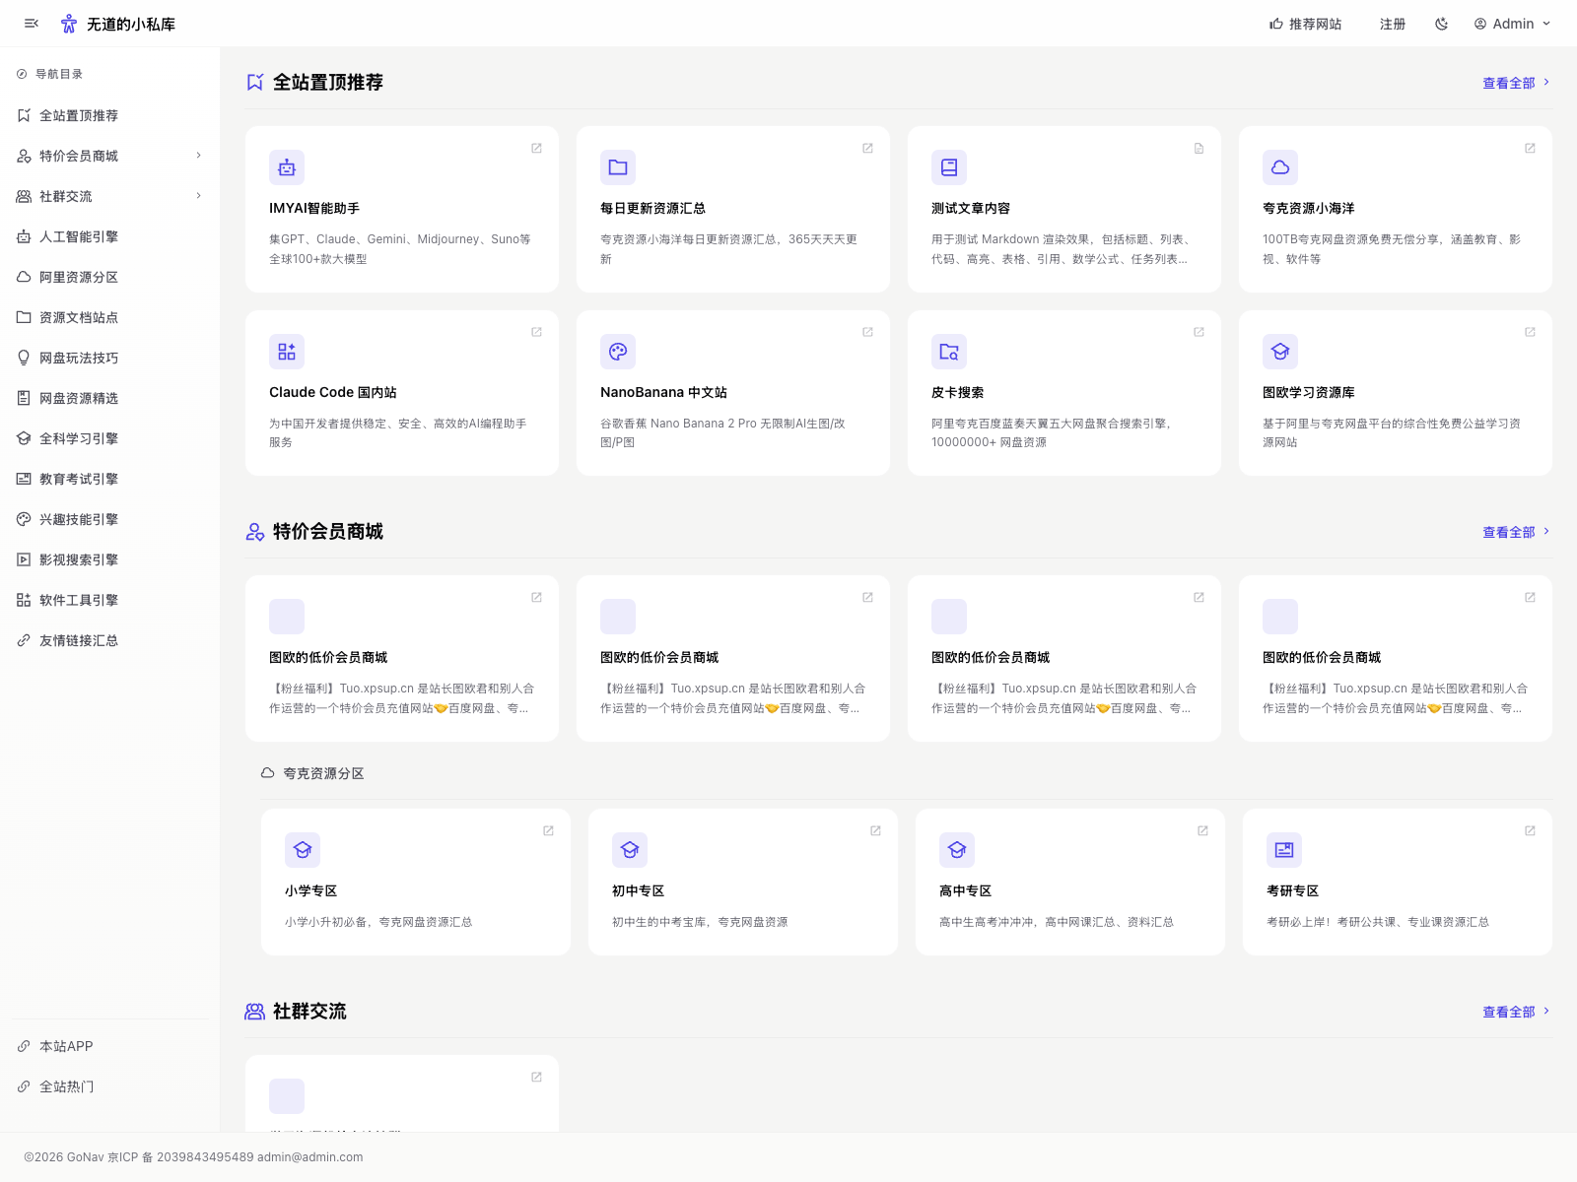Click the 无道的小私库 site logo icon
This screenshot has width=1577, height=1182.
click(69, 24)
